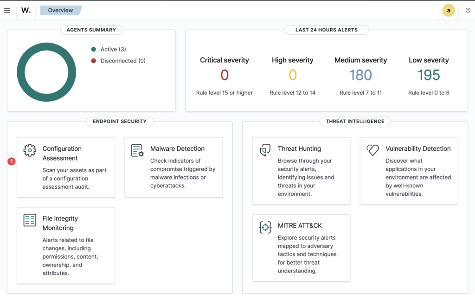
Task: Click the Configuration Assessment gear icon
Action: (30, 150)
